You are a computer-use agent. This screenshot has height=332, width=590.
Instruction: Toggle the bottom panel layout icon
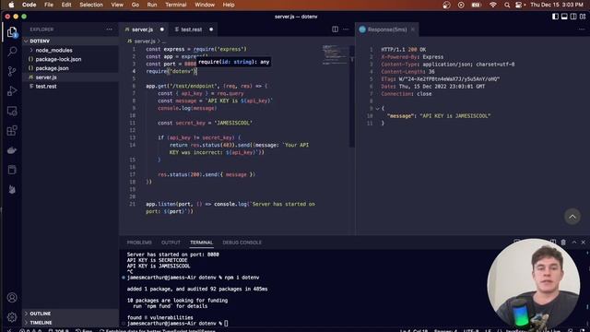pos(564,17)
